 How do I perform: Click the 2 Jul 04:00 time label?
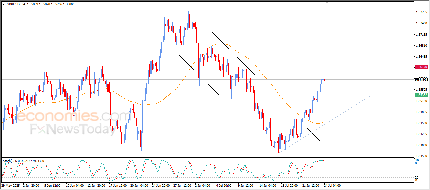[x=203, y=185]
